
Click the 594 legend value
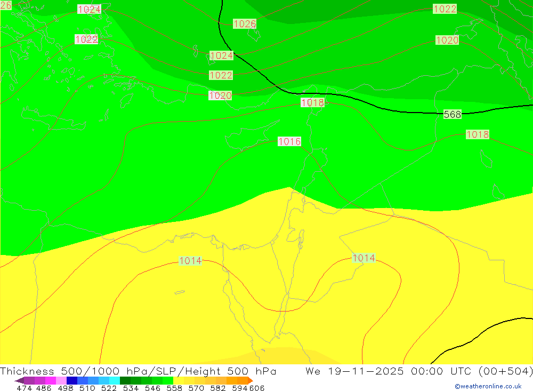point(240,388)
